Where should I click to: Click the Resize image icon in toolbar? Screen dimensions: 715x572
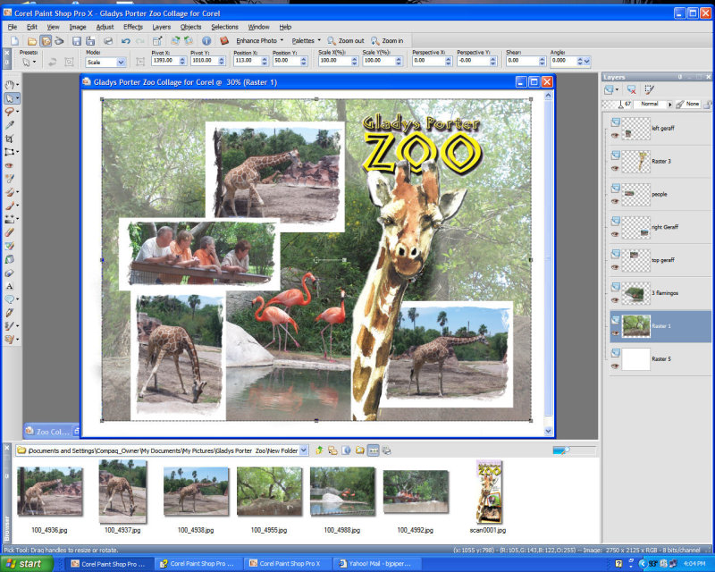click(157, 40)
